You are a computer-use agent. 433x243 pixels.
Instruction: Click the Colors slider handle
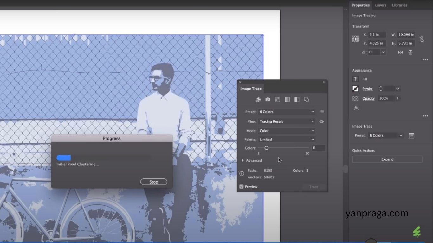(267, 148)
